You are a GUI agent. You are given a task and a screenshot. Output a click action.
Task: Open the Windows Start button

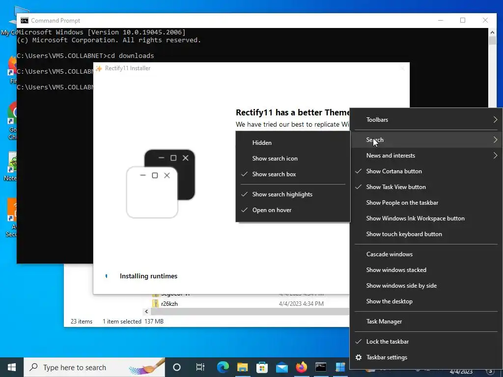click(x=12, y=367)
